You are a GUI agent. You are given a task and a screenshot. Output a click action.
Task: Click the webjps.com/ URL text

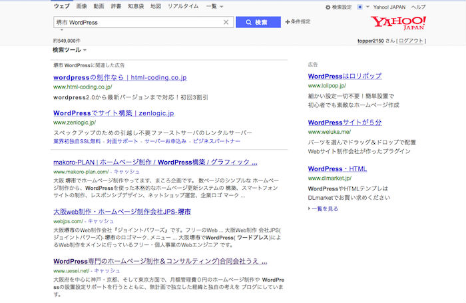(68, 221)
